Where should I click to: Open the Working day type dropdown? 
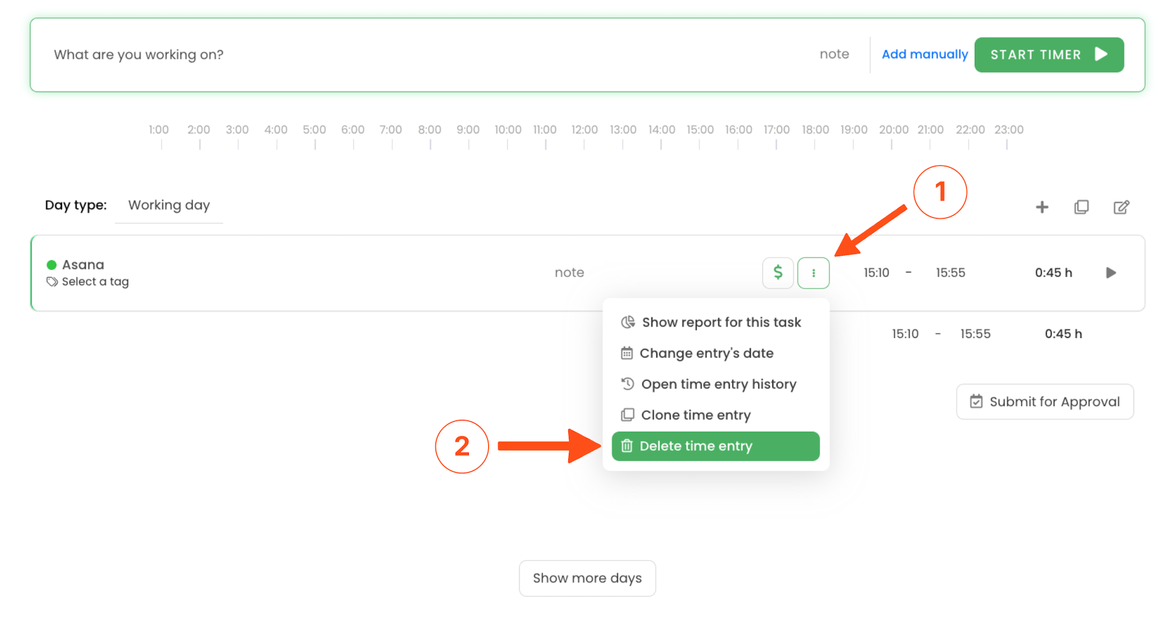(169, 205)
